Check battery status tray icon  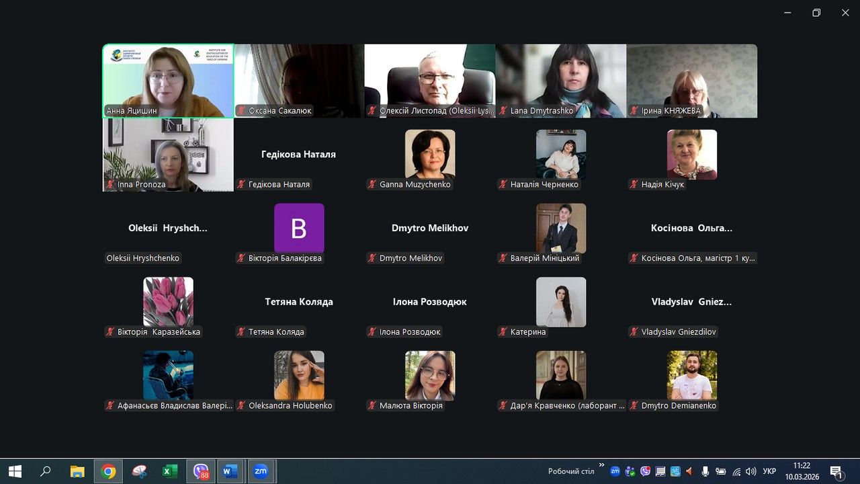721,471
